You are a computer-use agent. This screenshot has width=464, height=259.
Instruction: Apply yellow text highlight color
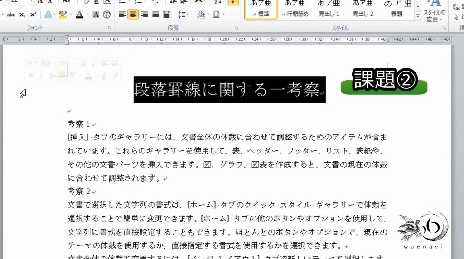point(63,14)
